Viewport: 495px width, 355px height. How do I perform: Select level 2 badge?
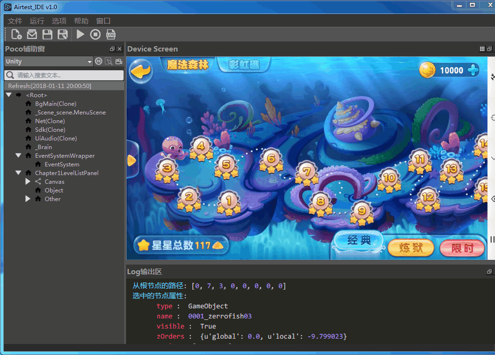(189, 199)
